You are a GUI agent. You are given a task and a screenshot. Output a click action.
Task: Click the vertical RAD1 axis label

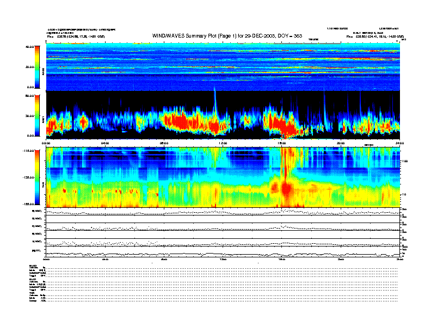coord(43,119)
